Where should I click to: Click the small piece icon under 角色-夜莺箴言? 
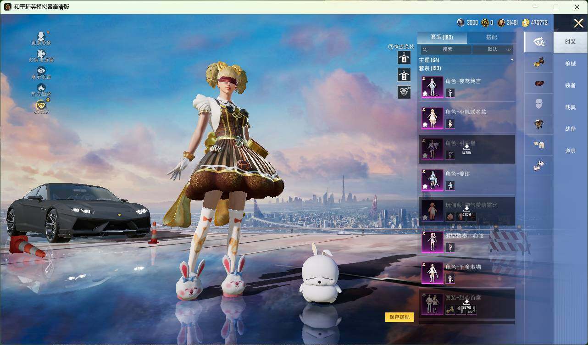click(x=450, y=93)
